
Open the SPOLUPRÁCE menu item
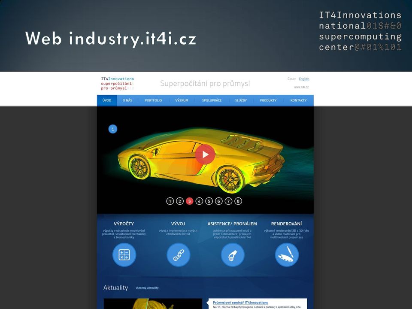click(x=212, y=100)
